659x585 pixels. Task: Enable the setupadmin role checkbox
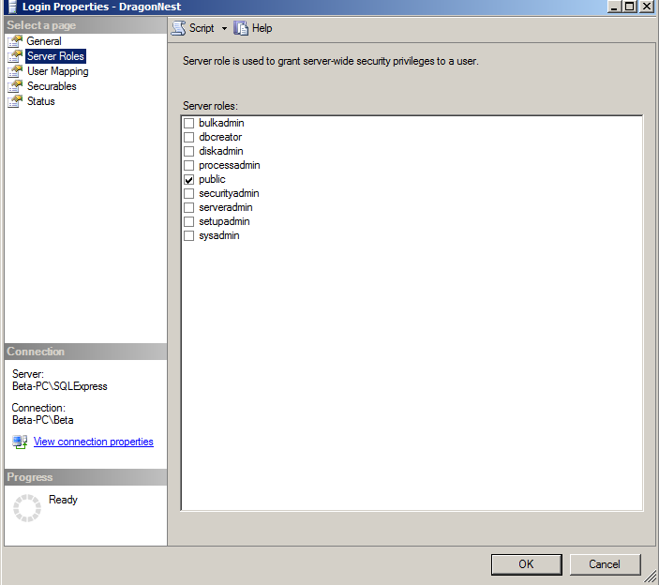[189, 221]
